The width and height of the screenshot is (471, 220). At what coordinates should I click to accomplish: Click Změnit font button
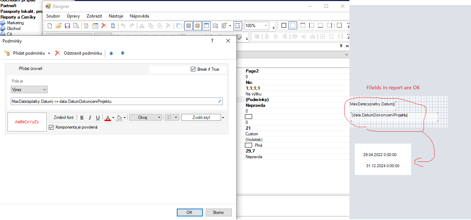[x=63, y=117]
